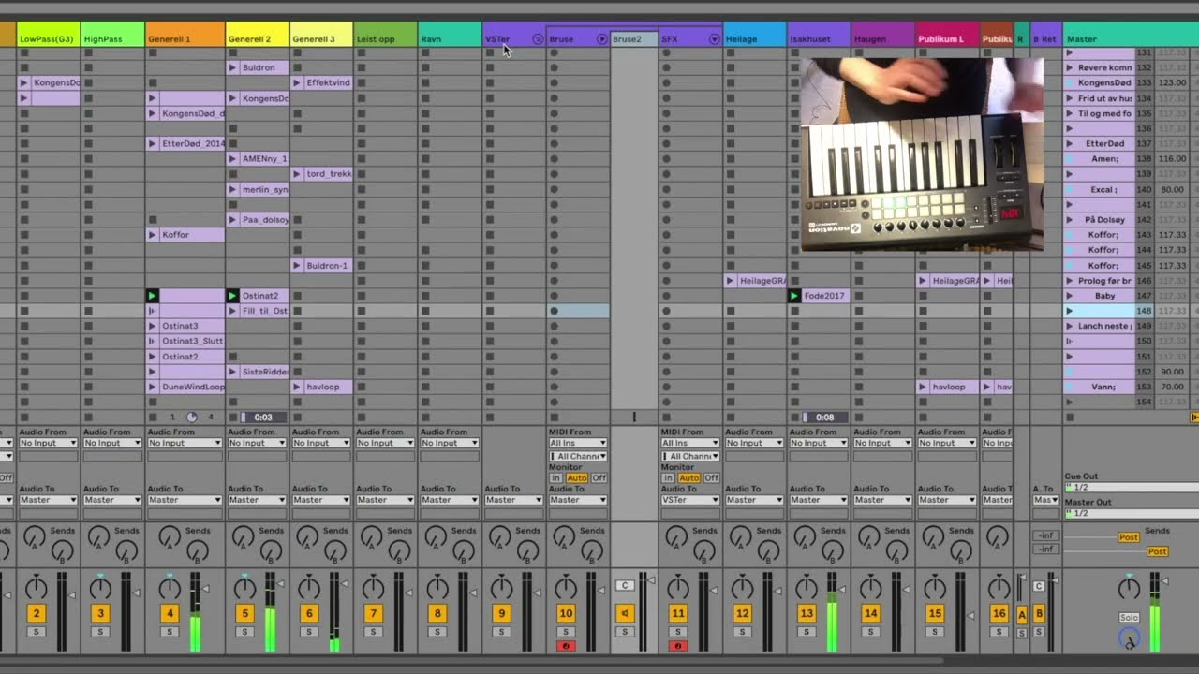1199x674 pixels.
Task: Stop clips in the Generell 3 track
Action: pyautogui.click(x=297, y=418)
